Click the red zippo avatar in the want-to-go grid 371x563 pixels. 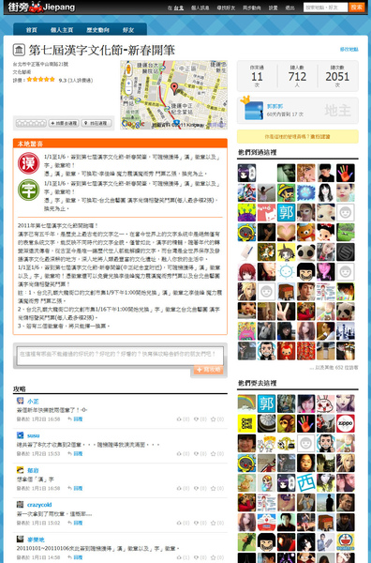(345, 424)
